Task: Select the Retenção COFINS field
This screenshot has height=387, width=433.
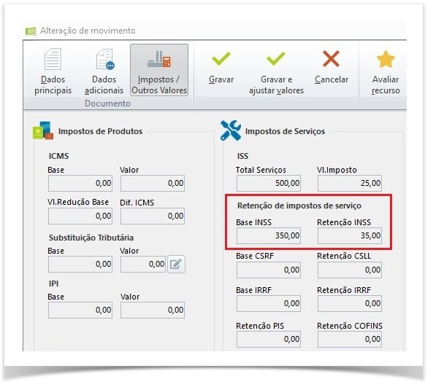Action: click(350, 340)
